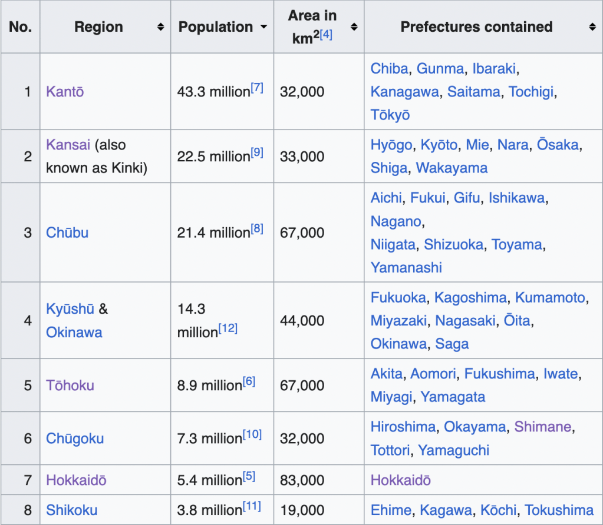Open the Shimane prefecture link
The width and height of the screenshot is (603, 525).
pos(543,427)
